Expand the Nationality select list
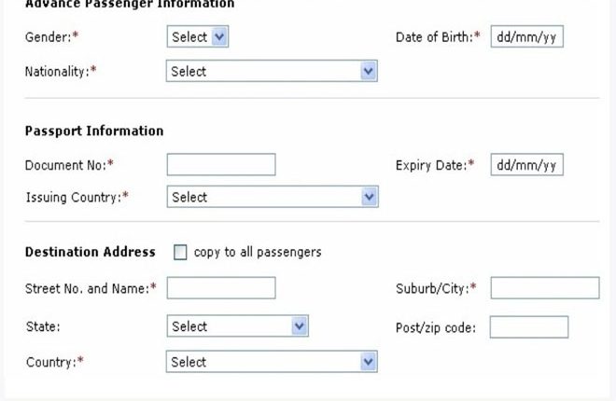Viewport: 616px width, 401px height. click(272, 71)
